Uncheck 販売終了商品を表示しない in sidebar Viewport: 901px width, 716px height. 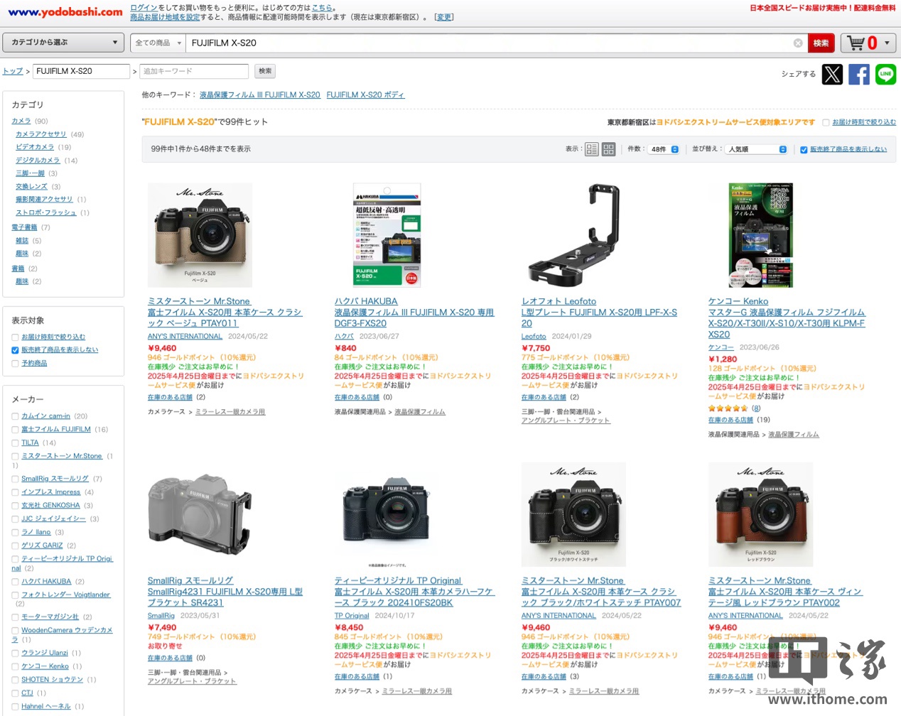tap(15, 350)
